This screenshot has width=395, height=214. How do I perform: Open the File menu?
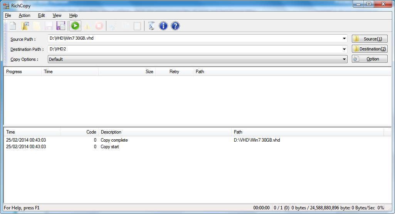click(8, 15)
